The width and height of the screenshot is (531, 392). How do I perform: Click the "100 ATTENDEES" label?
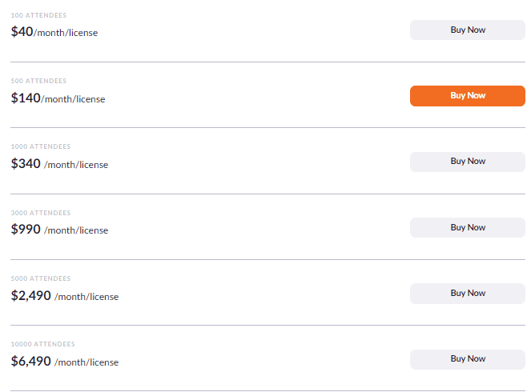point(38,15)
